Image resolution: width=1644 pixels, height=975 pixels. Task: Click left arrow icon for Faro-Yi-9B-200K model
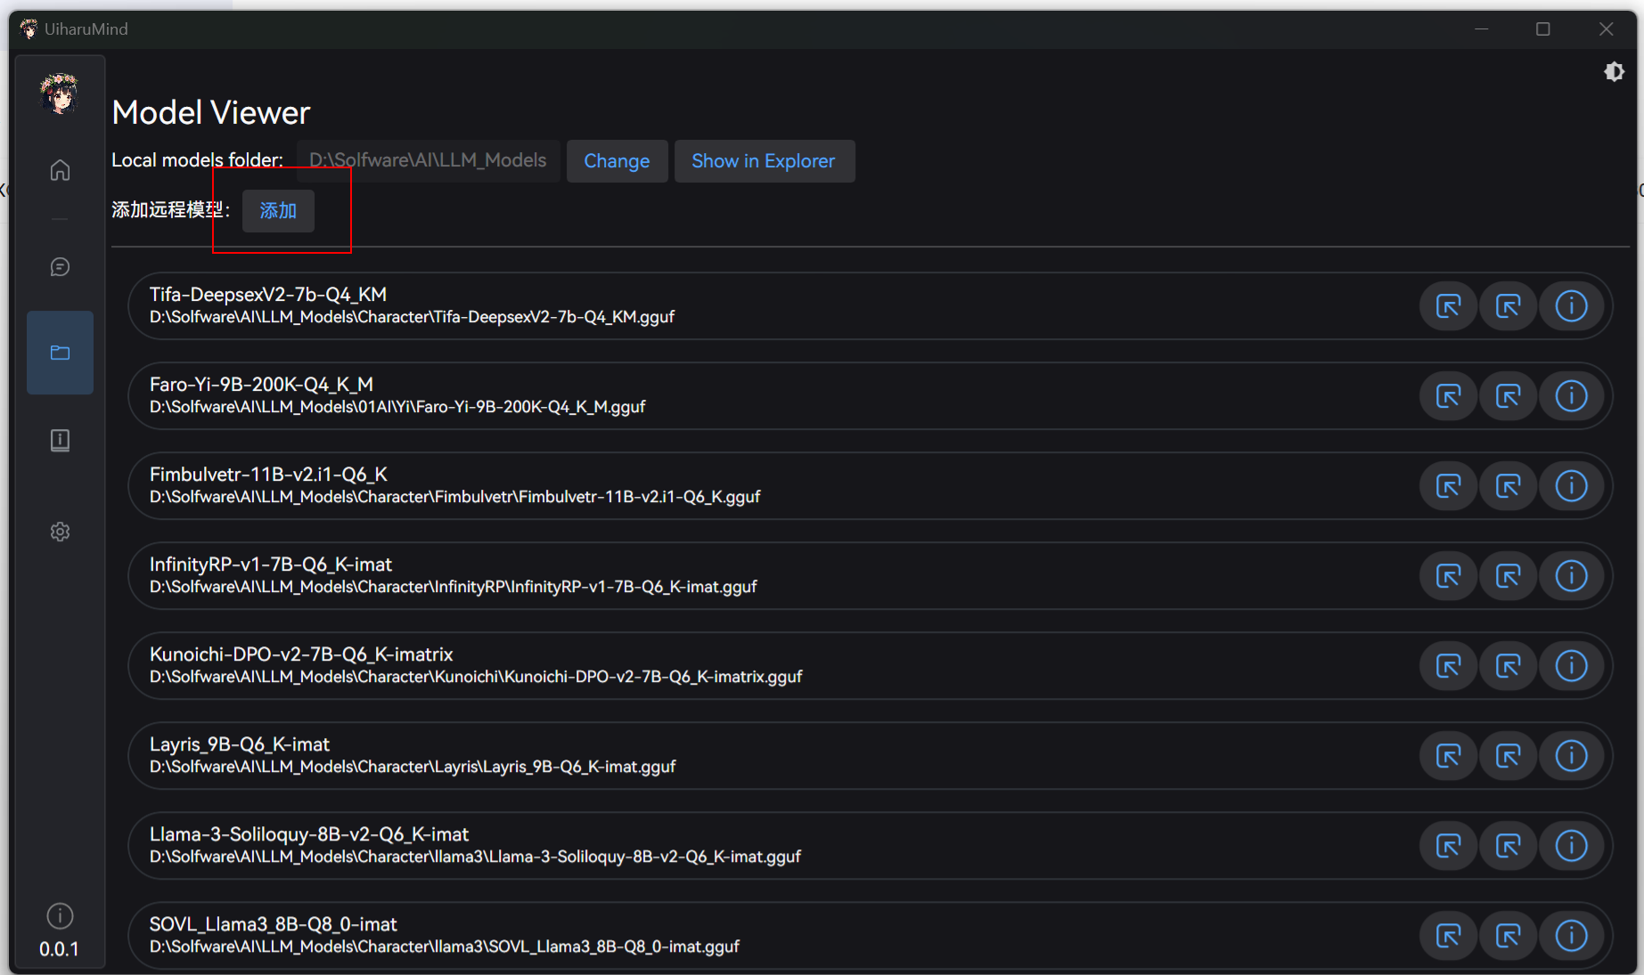pyautogui.click(x=1449, y=396)
